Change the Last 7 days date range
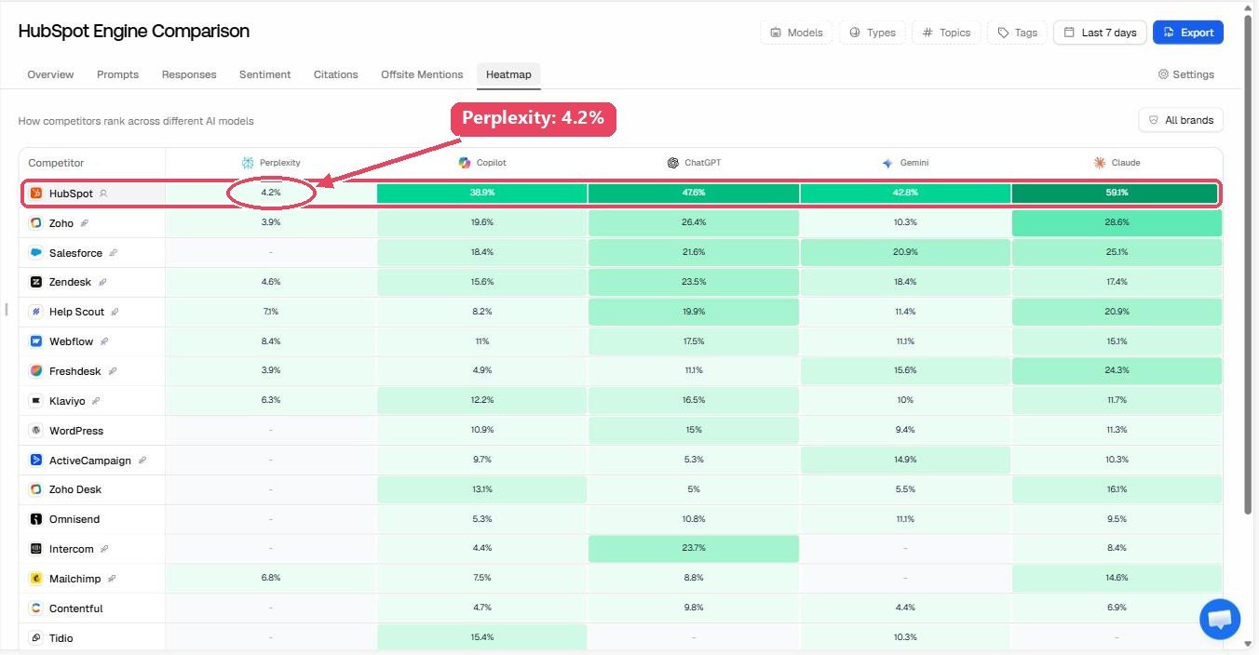The width and height of the screenshot is (1259, 655). pos(1100,33)
